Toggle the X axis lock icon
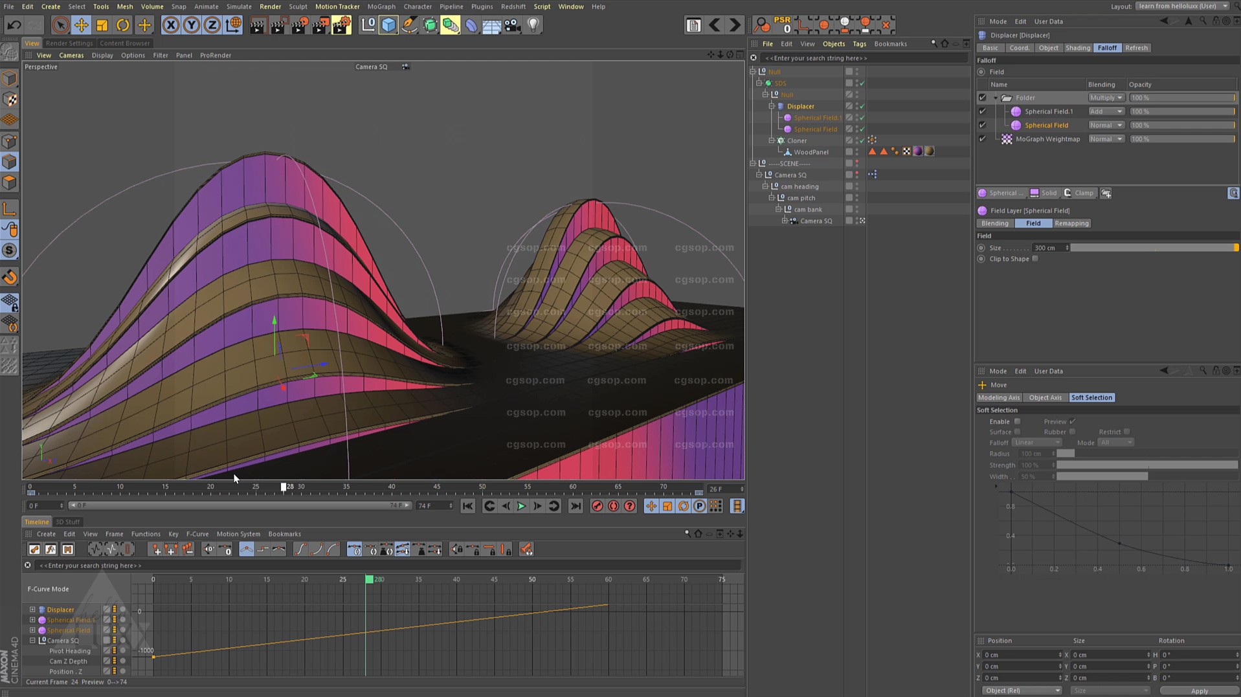The height and width of the screenshot is (697, 1241). click(x=170, y=25)
